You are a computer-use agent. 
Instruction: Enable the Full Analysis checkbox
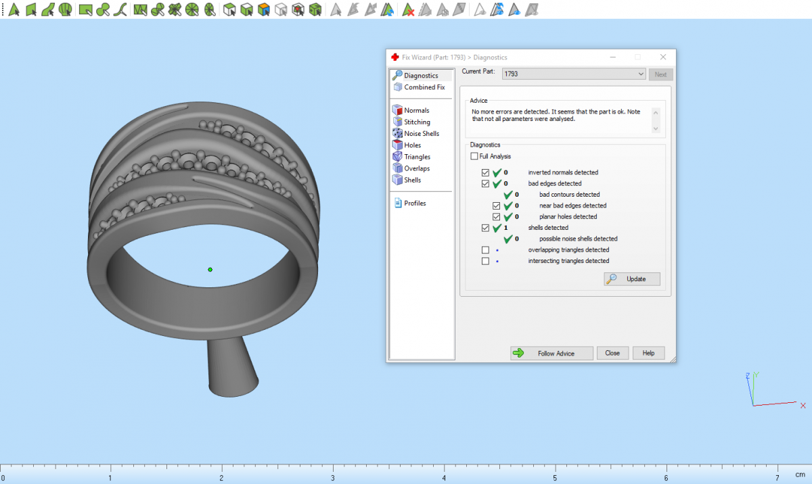[x=474, y=156]
